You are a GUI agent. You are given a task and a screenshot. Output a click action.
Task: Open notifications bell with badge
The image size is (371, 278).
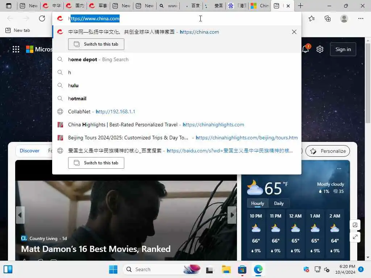click(305, 49)
